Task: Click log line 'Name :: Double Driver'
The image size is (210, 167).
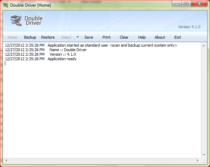Action: click(x=46, y=50)
